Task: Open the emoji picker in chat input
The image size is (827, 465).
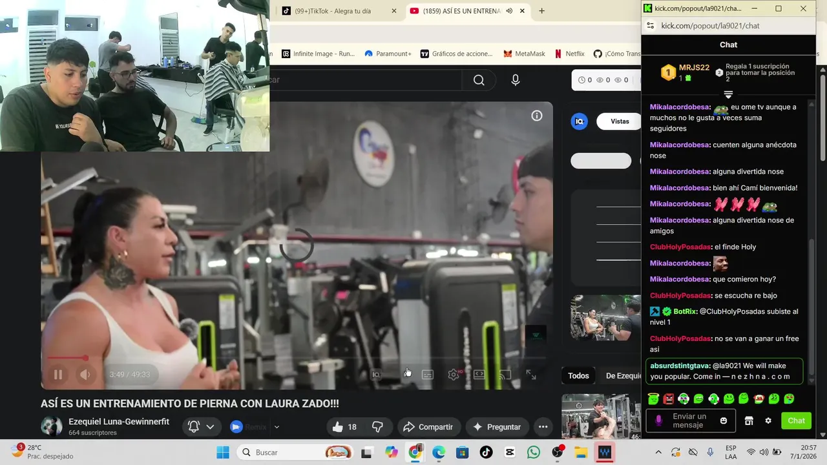Action: pos(724,420)
